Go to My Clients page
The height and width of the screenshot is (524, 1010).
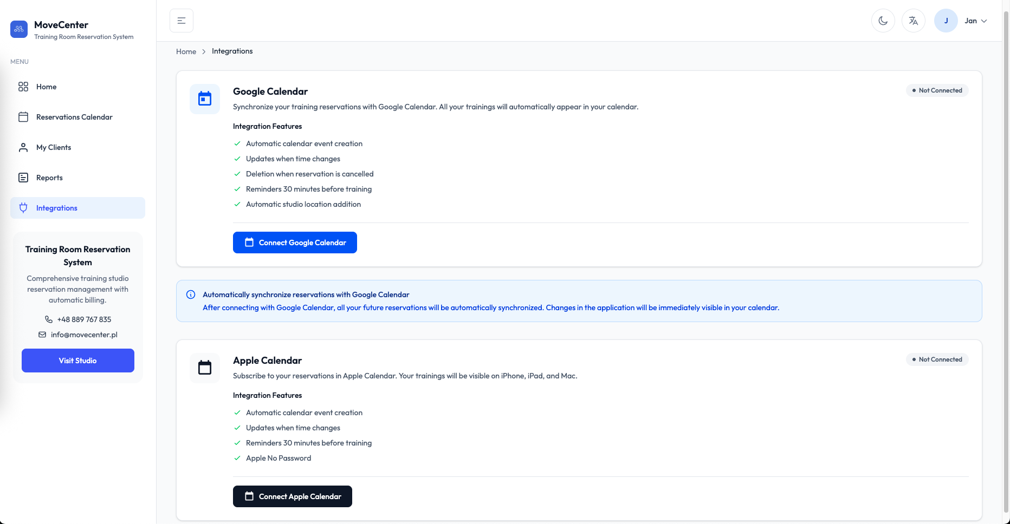77,147
